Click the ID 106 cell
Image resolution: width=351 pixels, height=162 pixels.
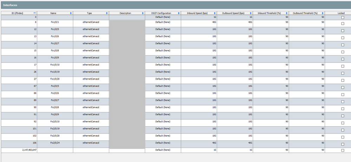point(19,144)
